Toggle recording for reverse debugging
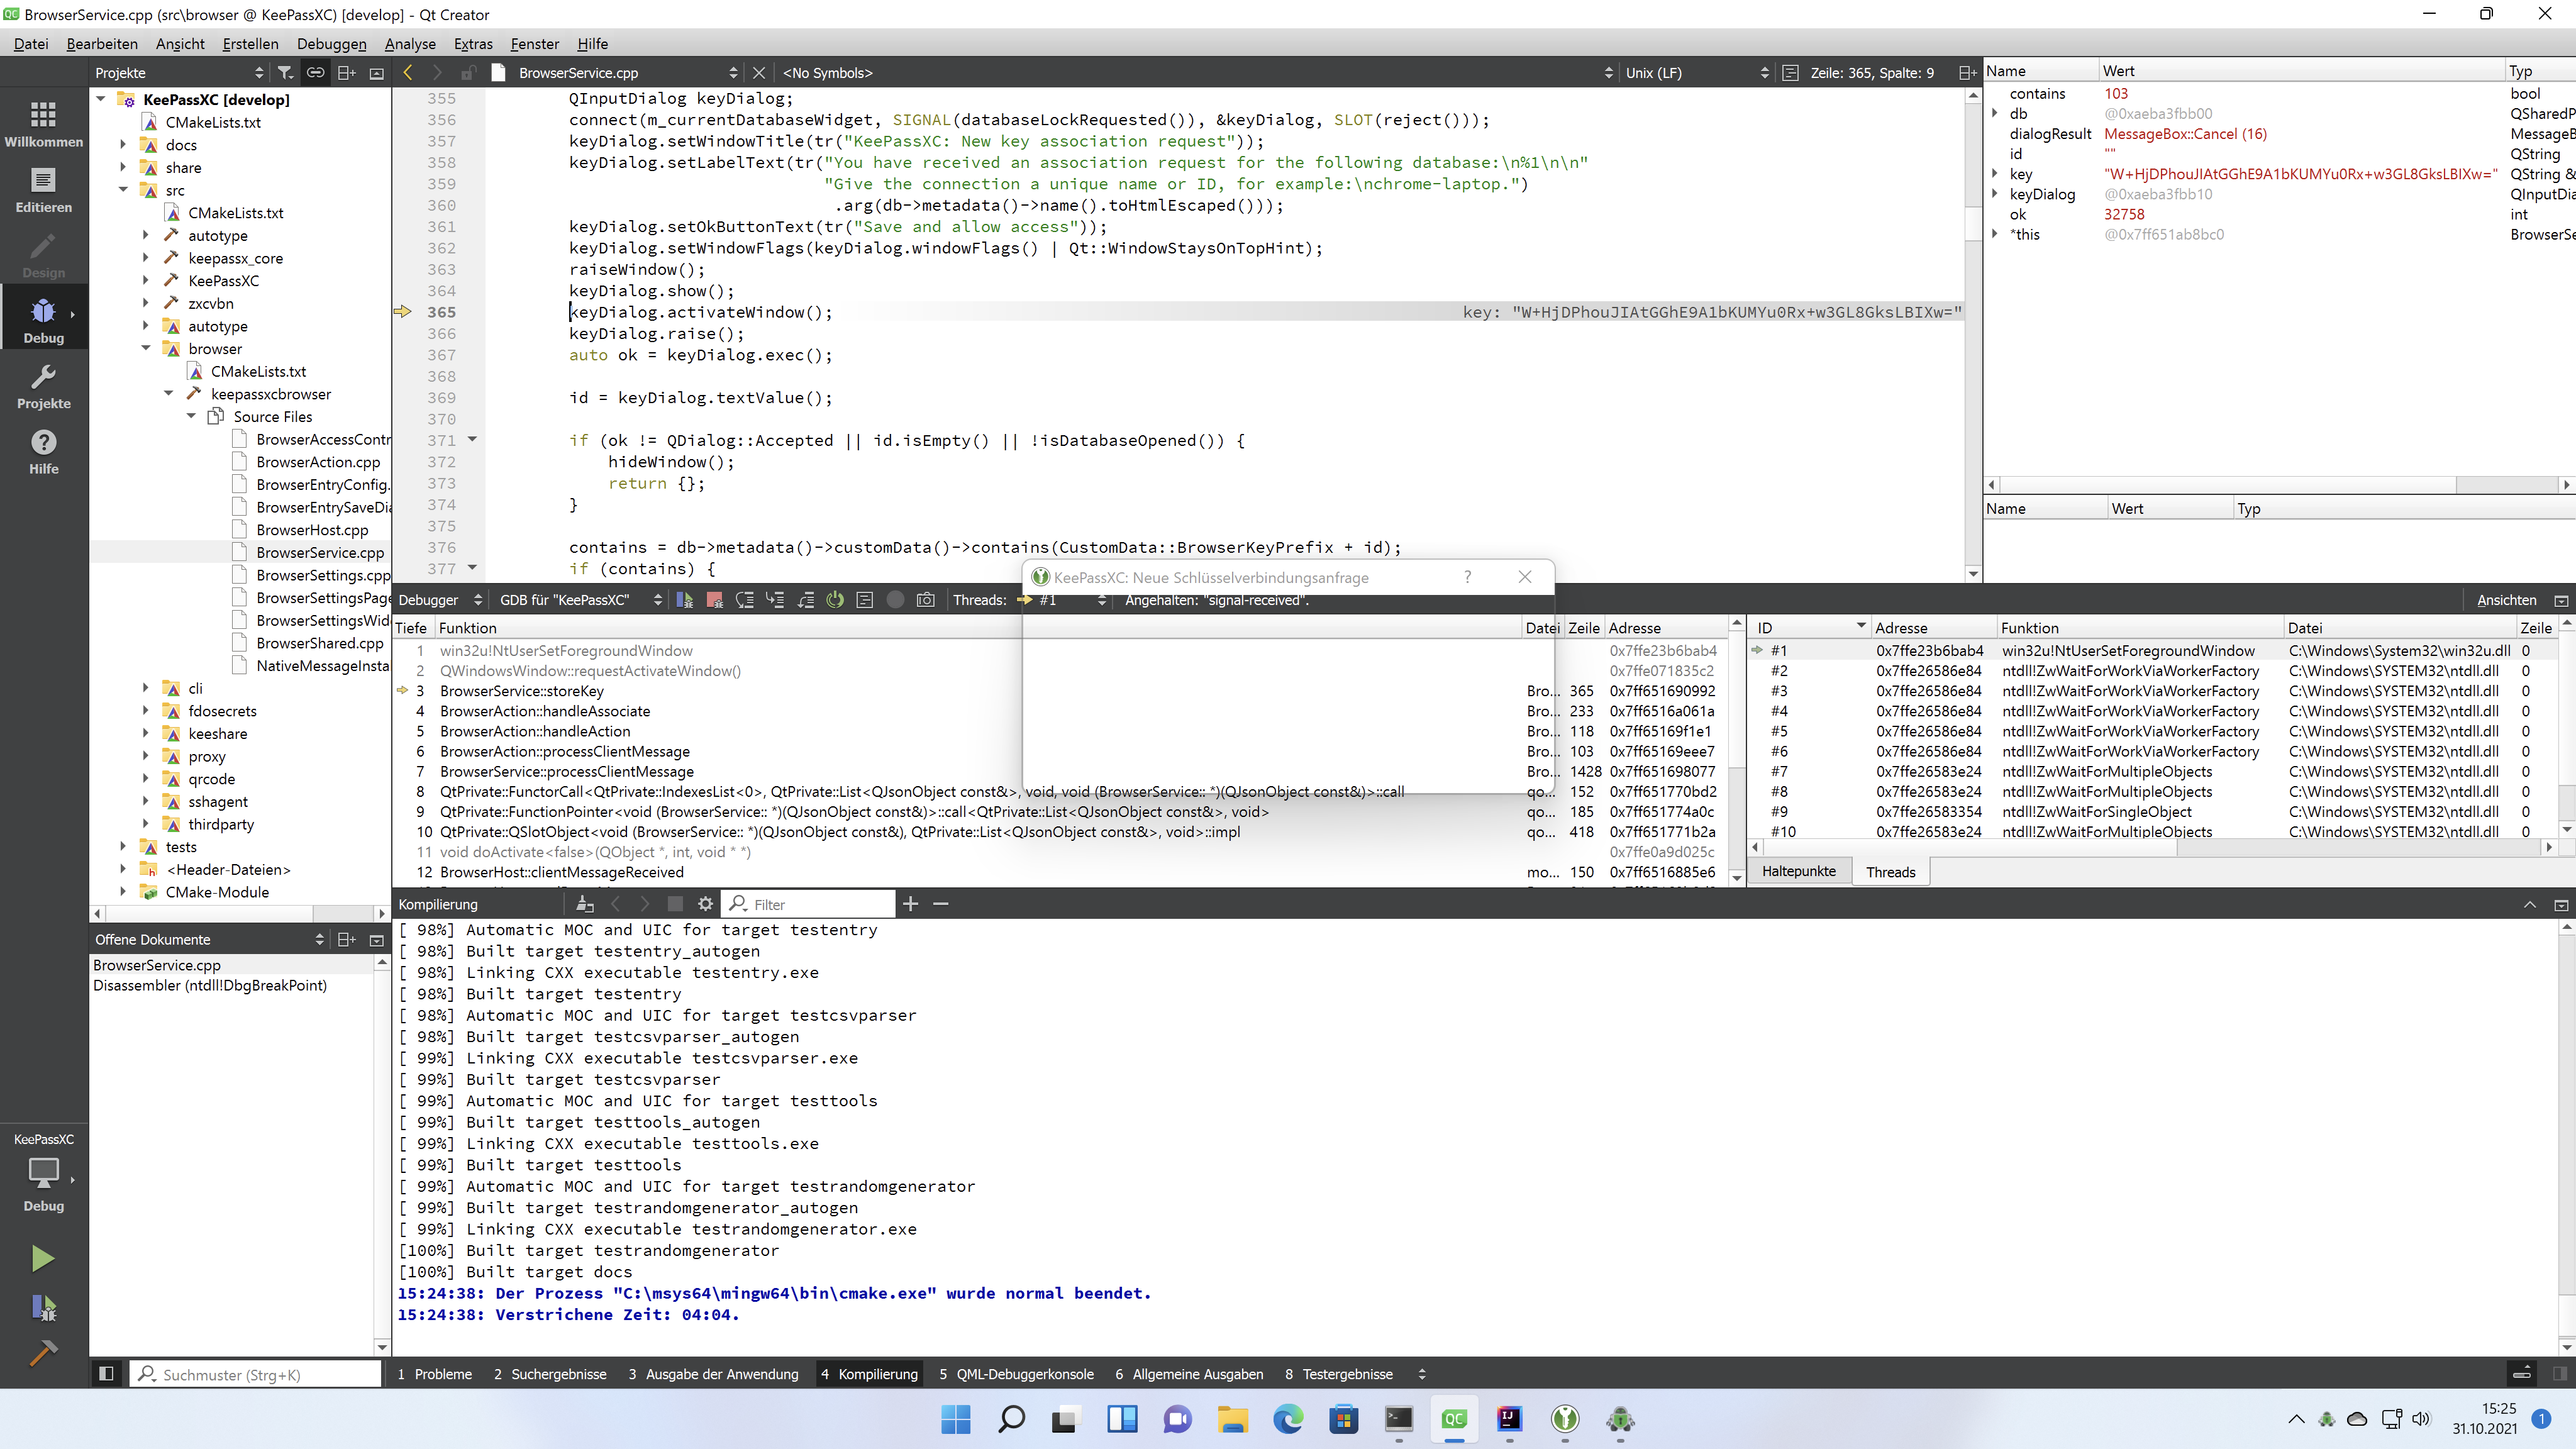 tap(895, 600)
